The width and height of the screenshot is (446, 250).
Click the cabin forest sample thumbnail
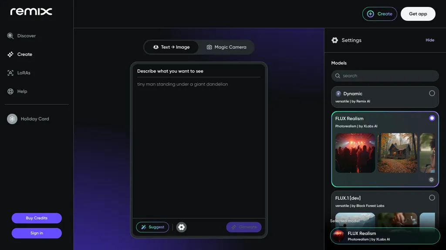pos(397,153)
